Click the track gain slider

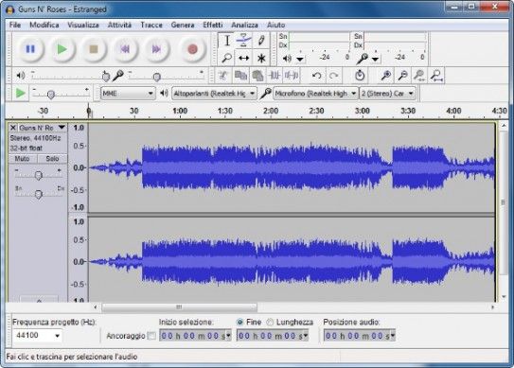pyautogui.click(x=39, y=175)
